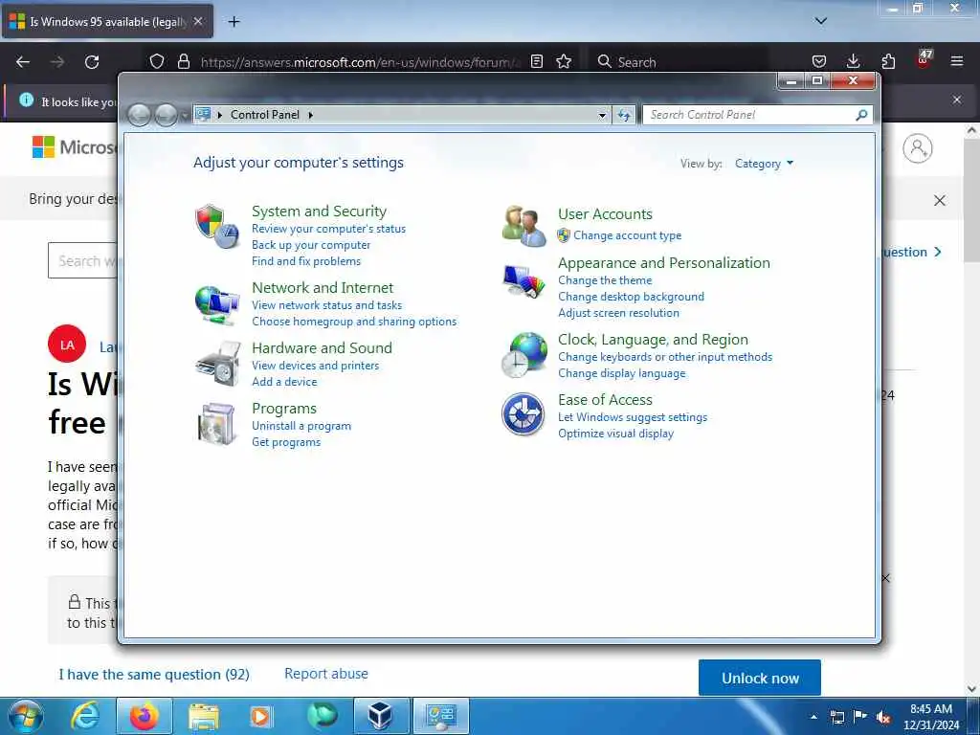
Task: Expand the View by Category dropdown
Action: point(764,164)
